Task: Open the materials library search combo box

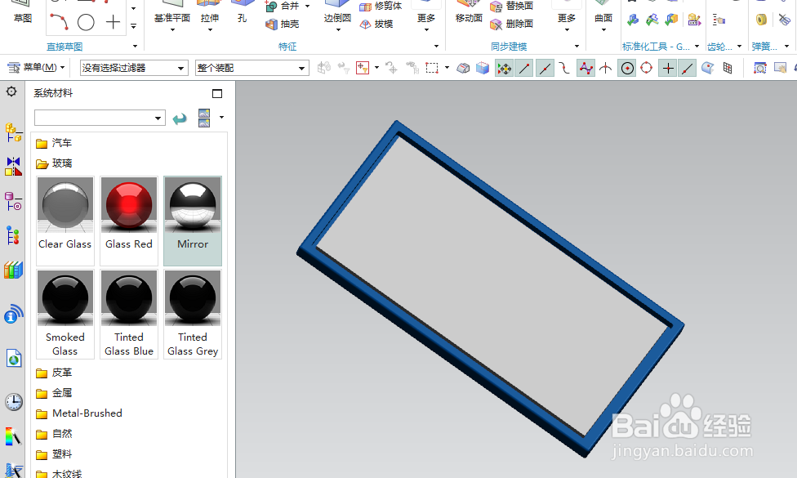Action: coord(100,118)
